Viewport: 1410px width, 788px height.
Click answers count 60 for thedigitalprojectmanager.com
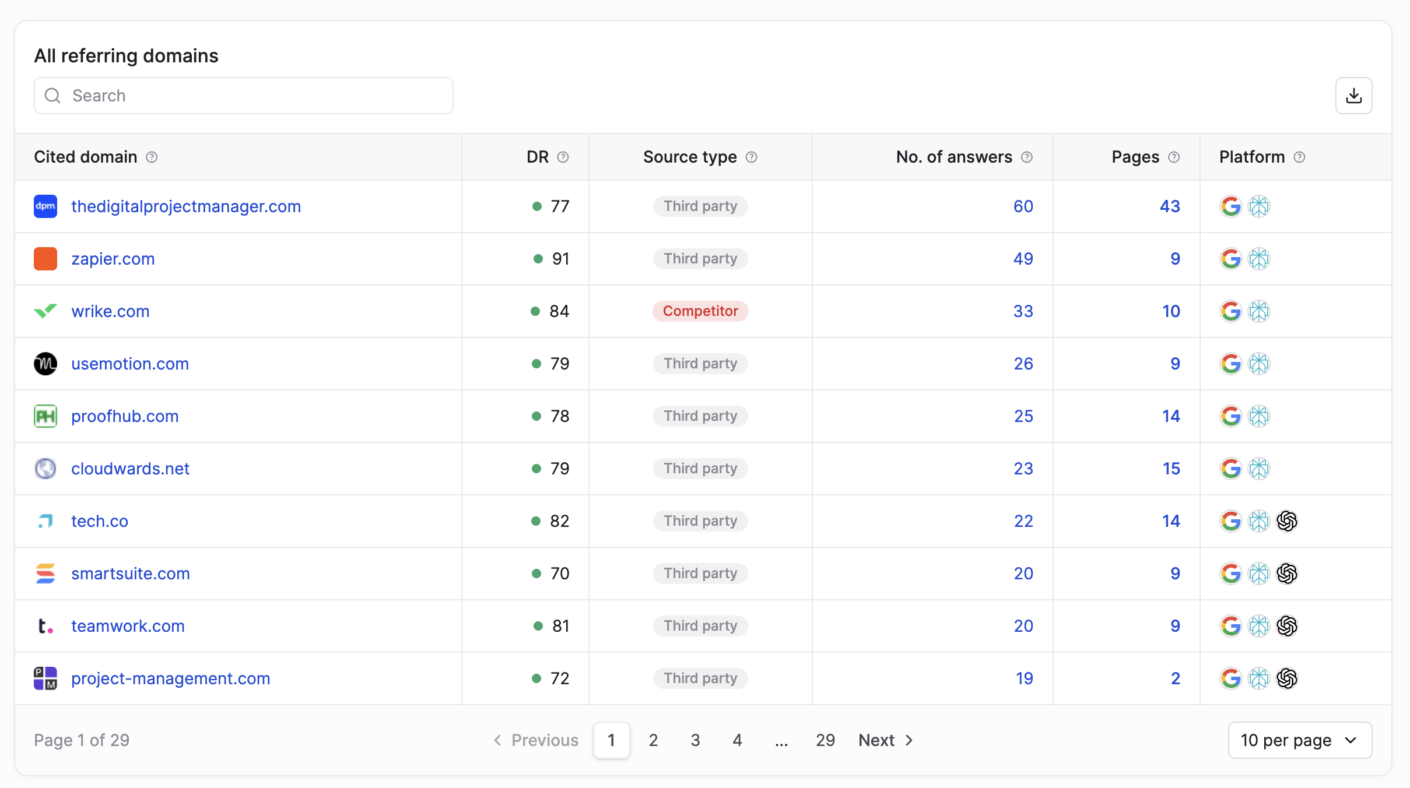1023,206
